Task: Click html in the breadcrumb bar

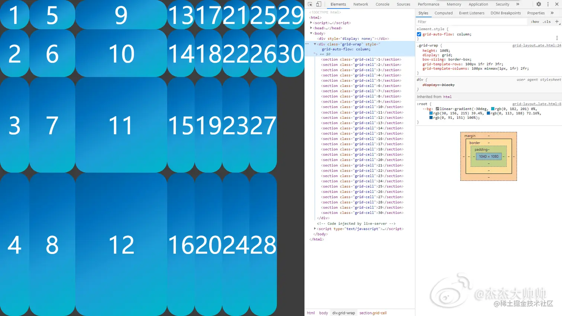Action: [311, 313]
